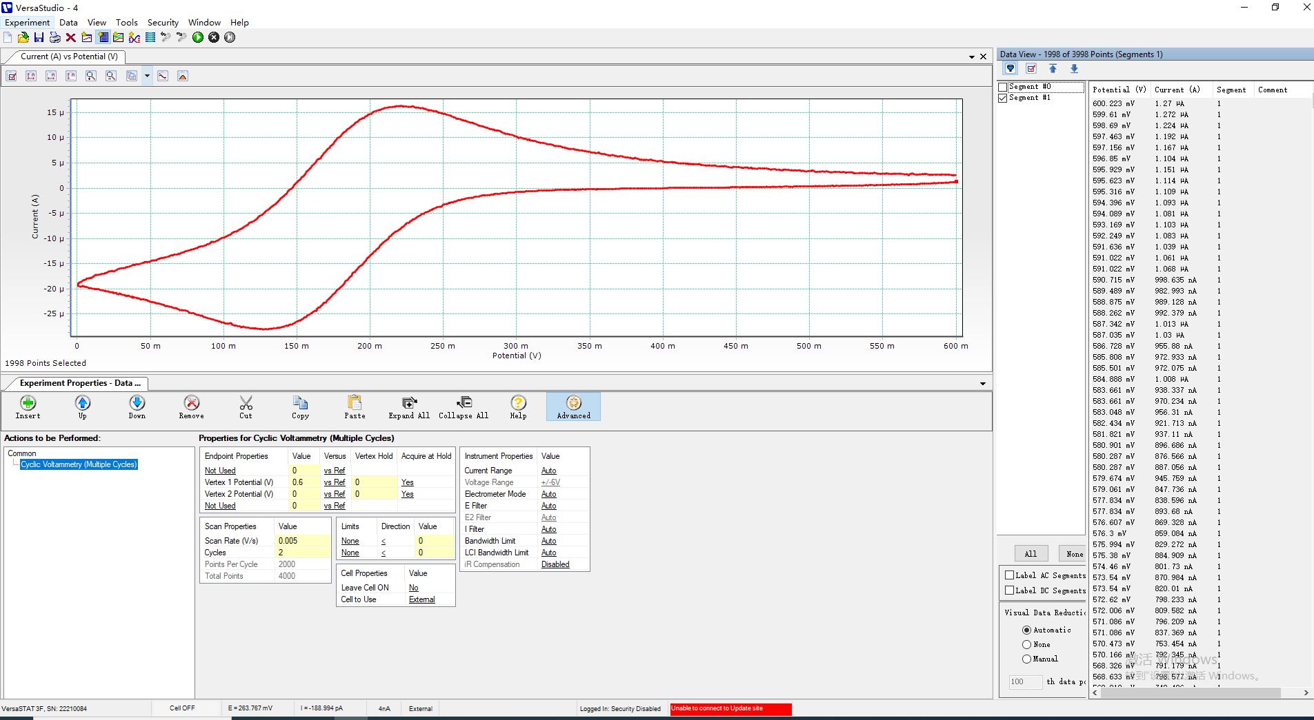Click the None segments button
Image resolution: width=1314 pixels, height=720 pixels.
point(1073,553)
